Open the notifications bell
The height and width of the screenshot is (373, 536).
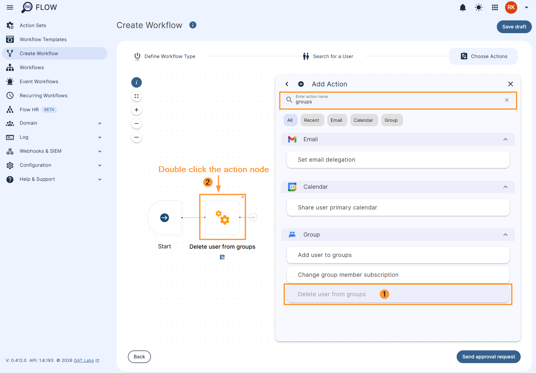462,7
